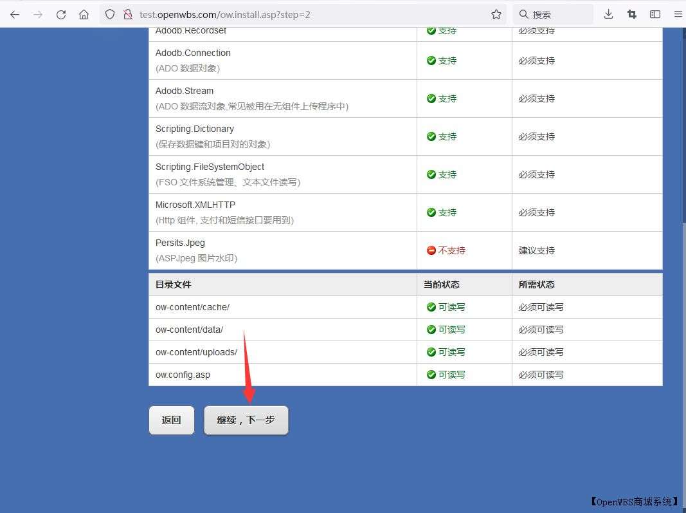
Task: Click the downloads arrow icon in the toolbar
Action: (608, 14)
